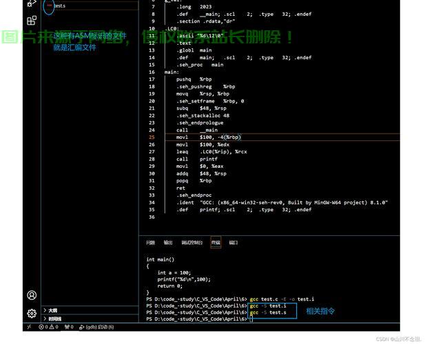This screenshot has height=344, width=425.
Task: Click the 'movq %rsp, %rbp' instruction
Action: (x=203, y=94)
